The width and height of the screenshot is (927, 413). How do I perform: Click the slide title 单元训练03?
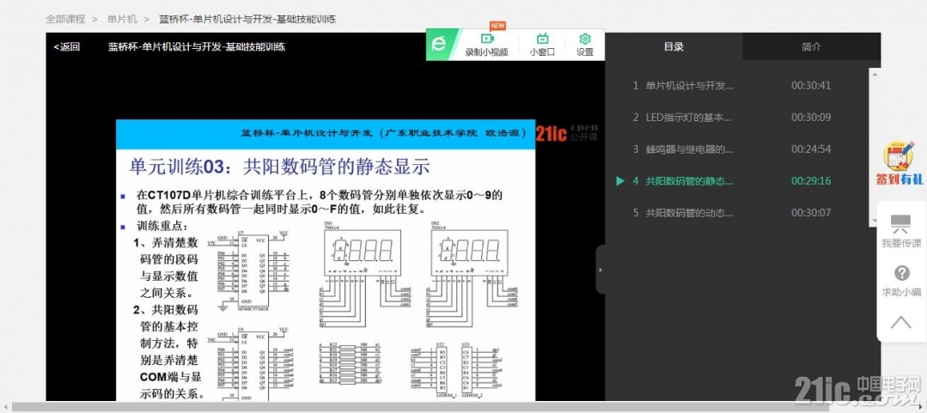pos(279,167)
